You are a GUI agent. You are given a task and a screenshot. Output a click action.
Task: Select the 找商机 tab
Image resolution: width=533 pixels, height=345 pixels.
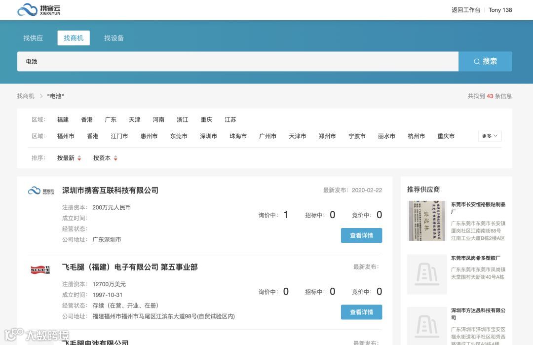point(74,38)
